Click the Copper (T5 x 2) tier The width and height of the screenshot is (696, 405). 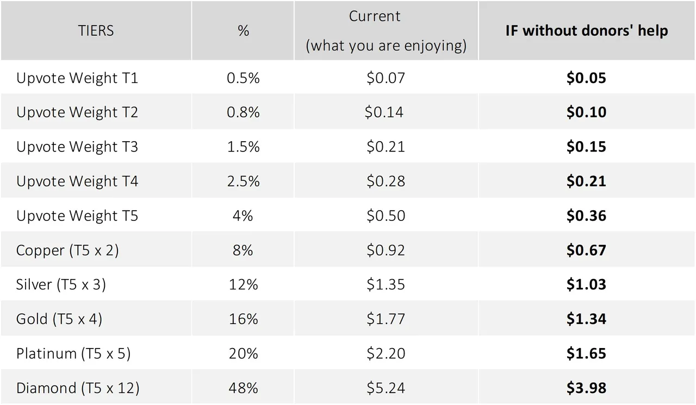[67, 250]
